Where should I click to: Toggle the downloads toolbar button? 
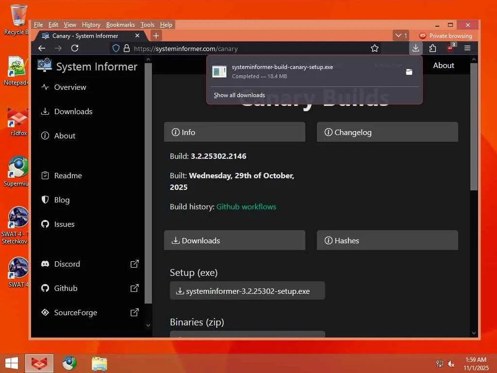(x=415, y=48)
